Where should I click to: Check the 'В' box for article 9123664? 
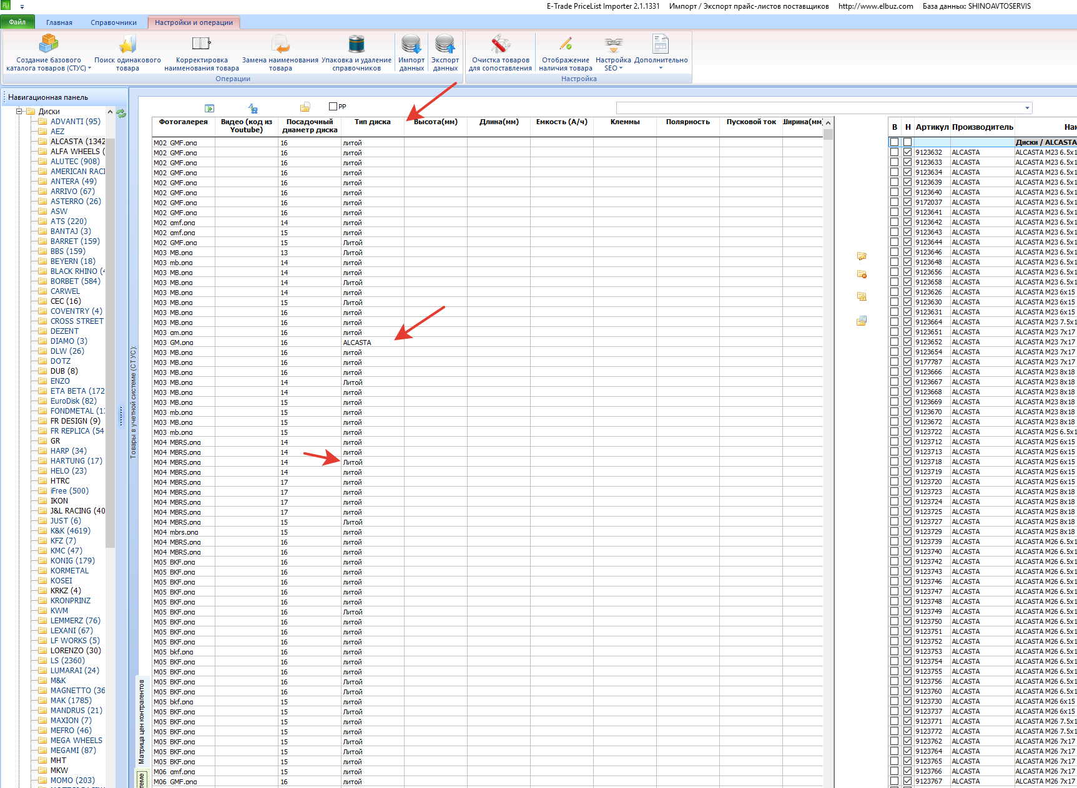pyautogui.click(x=895, y=322)
